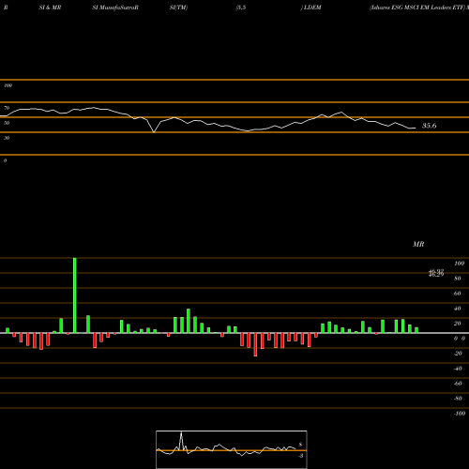
Task: Click the MR axis label -80
Action: click(x=458, y=399)
